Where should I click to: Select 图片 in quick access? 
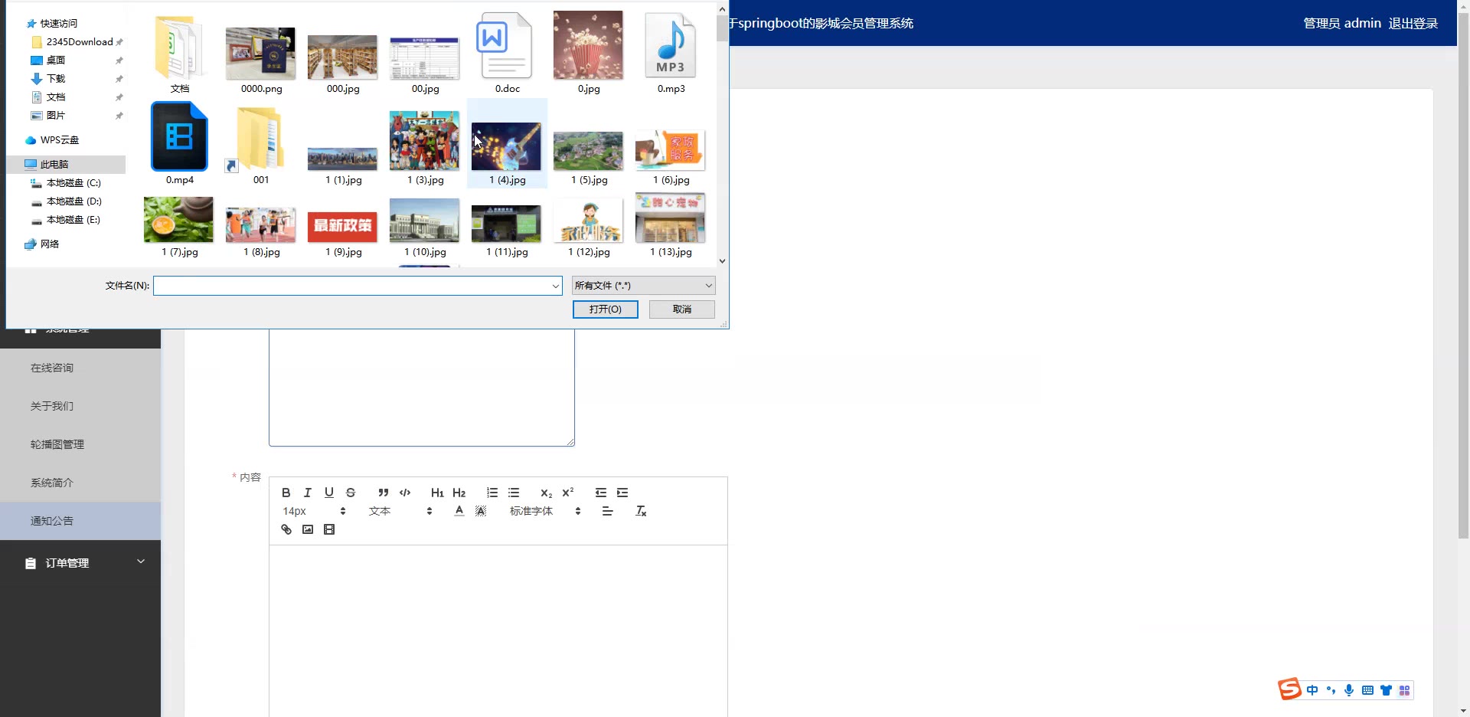(56, 116)
